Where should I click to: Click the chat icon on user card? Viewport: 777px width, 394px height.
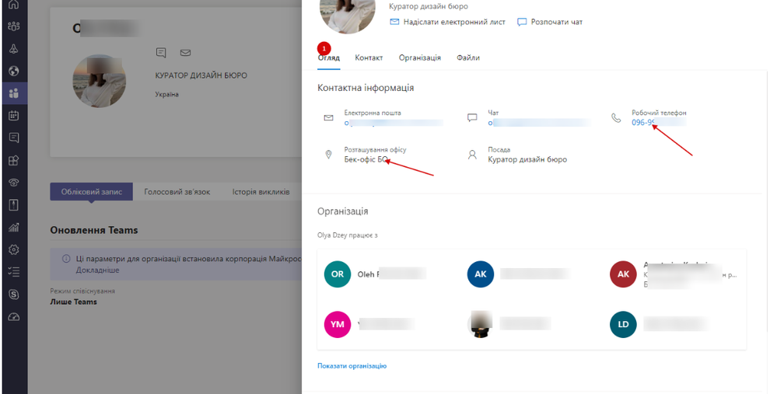[161, 53]
